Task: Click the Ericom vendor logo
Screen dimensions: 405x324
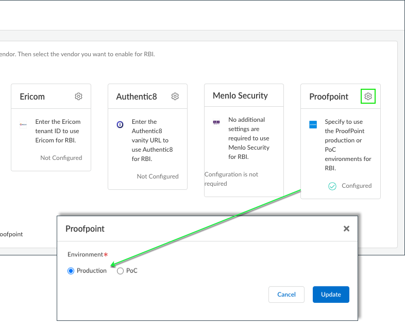Action: pyautogui.click(x=23, y=125)
